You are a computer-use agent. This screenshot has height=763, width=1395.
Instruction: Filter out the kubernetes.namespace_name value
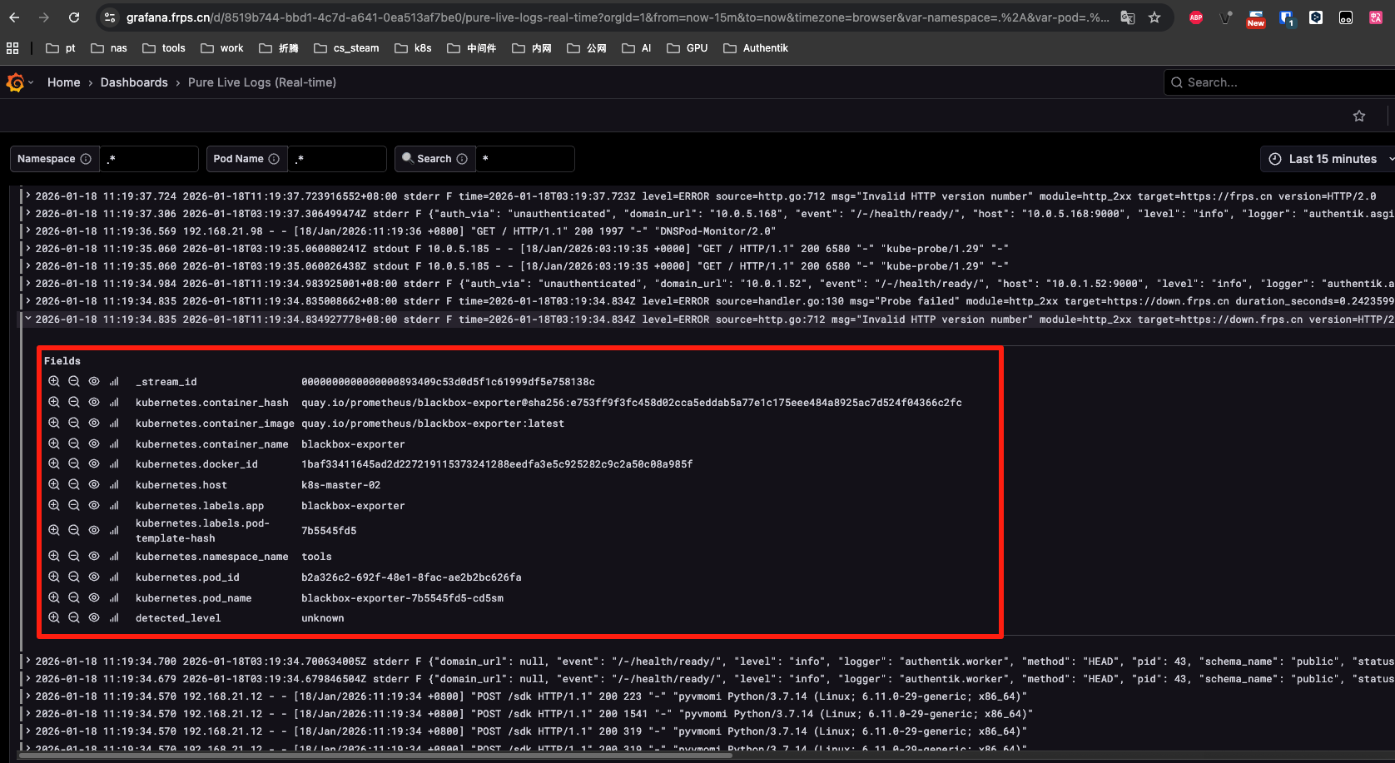[73, 556]
